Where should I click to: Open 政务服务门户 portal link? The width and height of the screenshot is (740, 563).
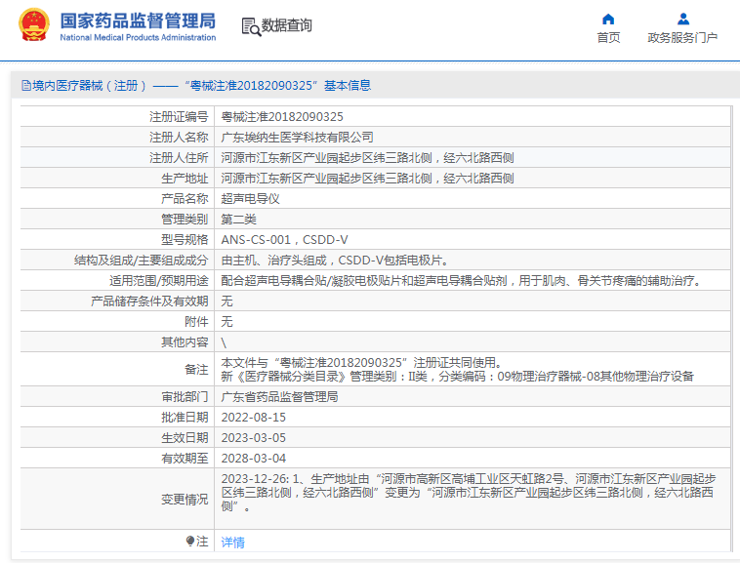[x=682, y=38]
